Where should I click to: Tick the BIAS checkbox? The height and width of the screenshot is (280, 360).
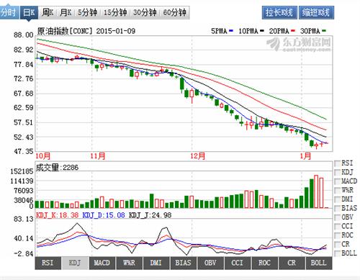click(x=337, y=208)
